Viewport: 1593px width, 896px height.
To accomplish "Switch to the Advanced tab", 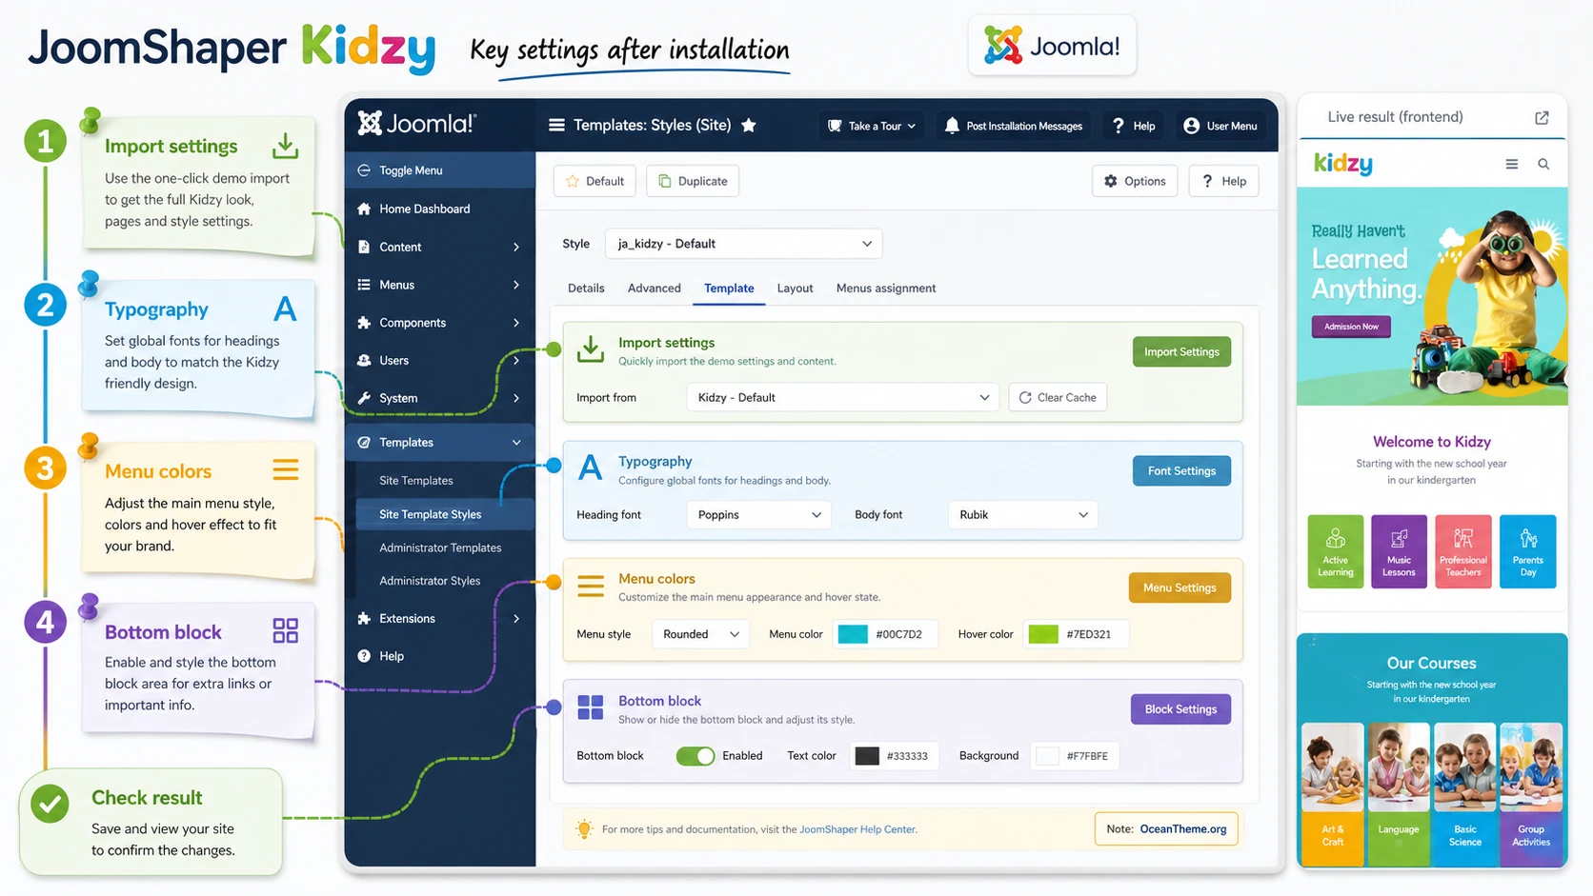I will pyautogui.click(x=654, y=289).
